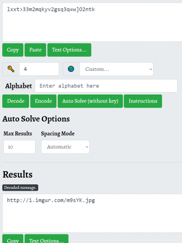Click the Max Results number field

pyautogui.click(x=20, y=147)
